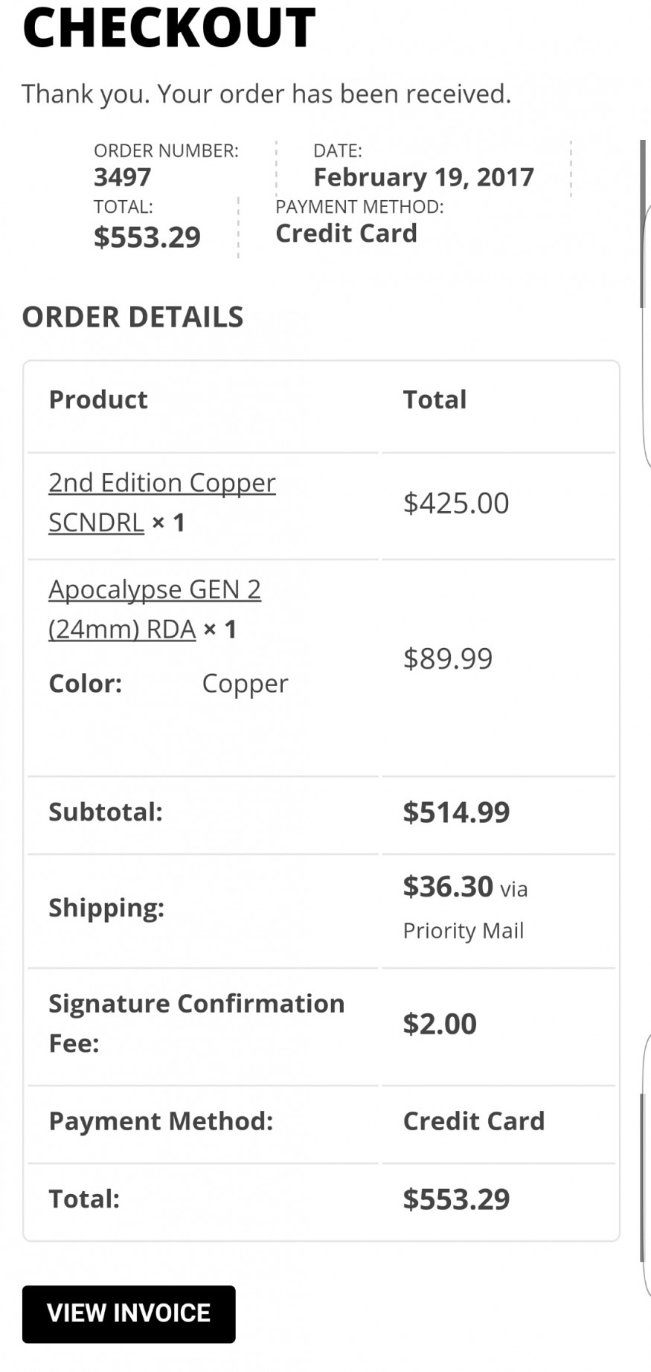Click the $514.99 subtotal amount

[456, 812]
